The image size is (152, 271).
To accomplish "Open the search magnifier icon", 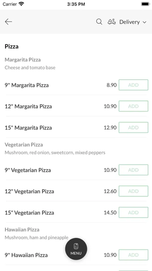I will (x=99, y=22).
